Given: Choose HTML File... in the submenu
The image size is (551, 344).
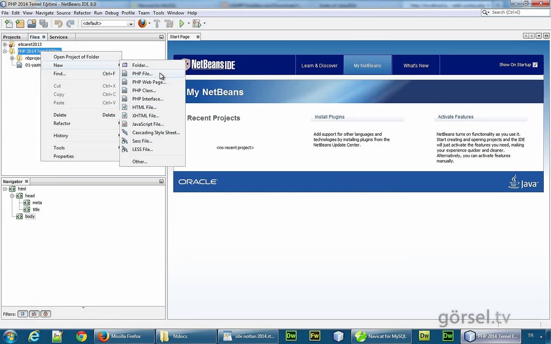Looking at the screenshot, I should click(x=152, y=107).
